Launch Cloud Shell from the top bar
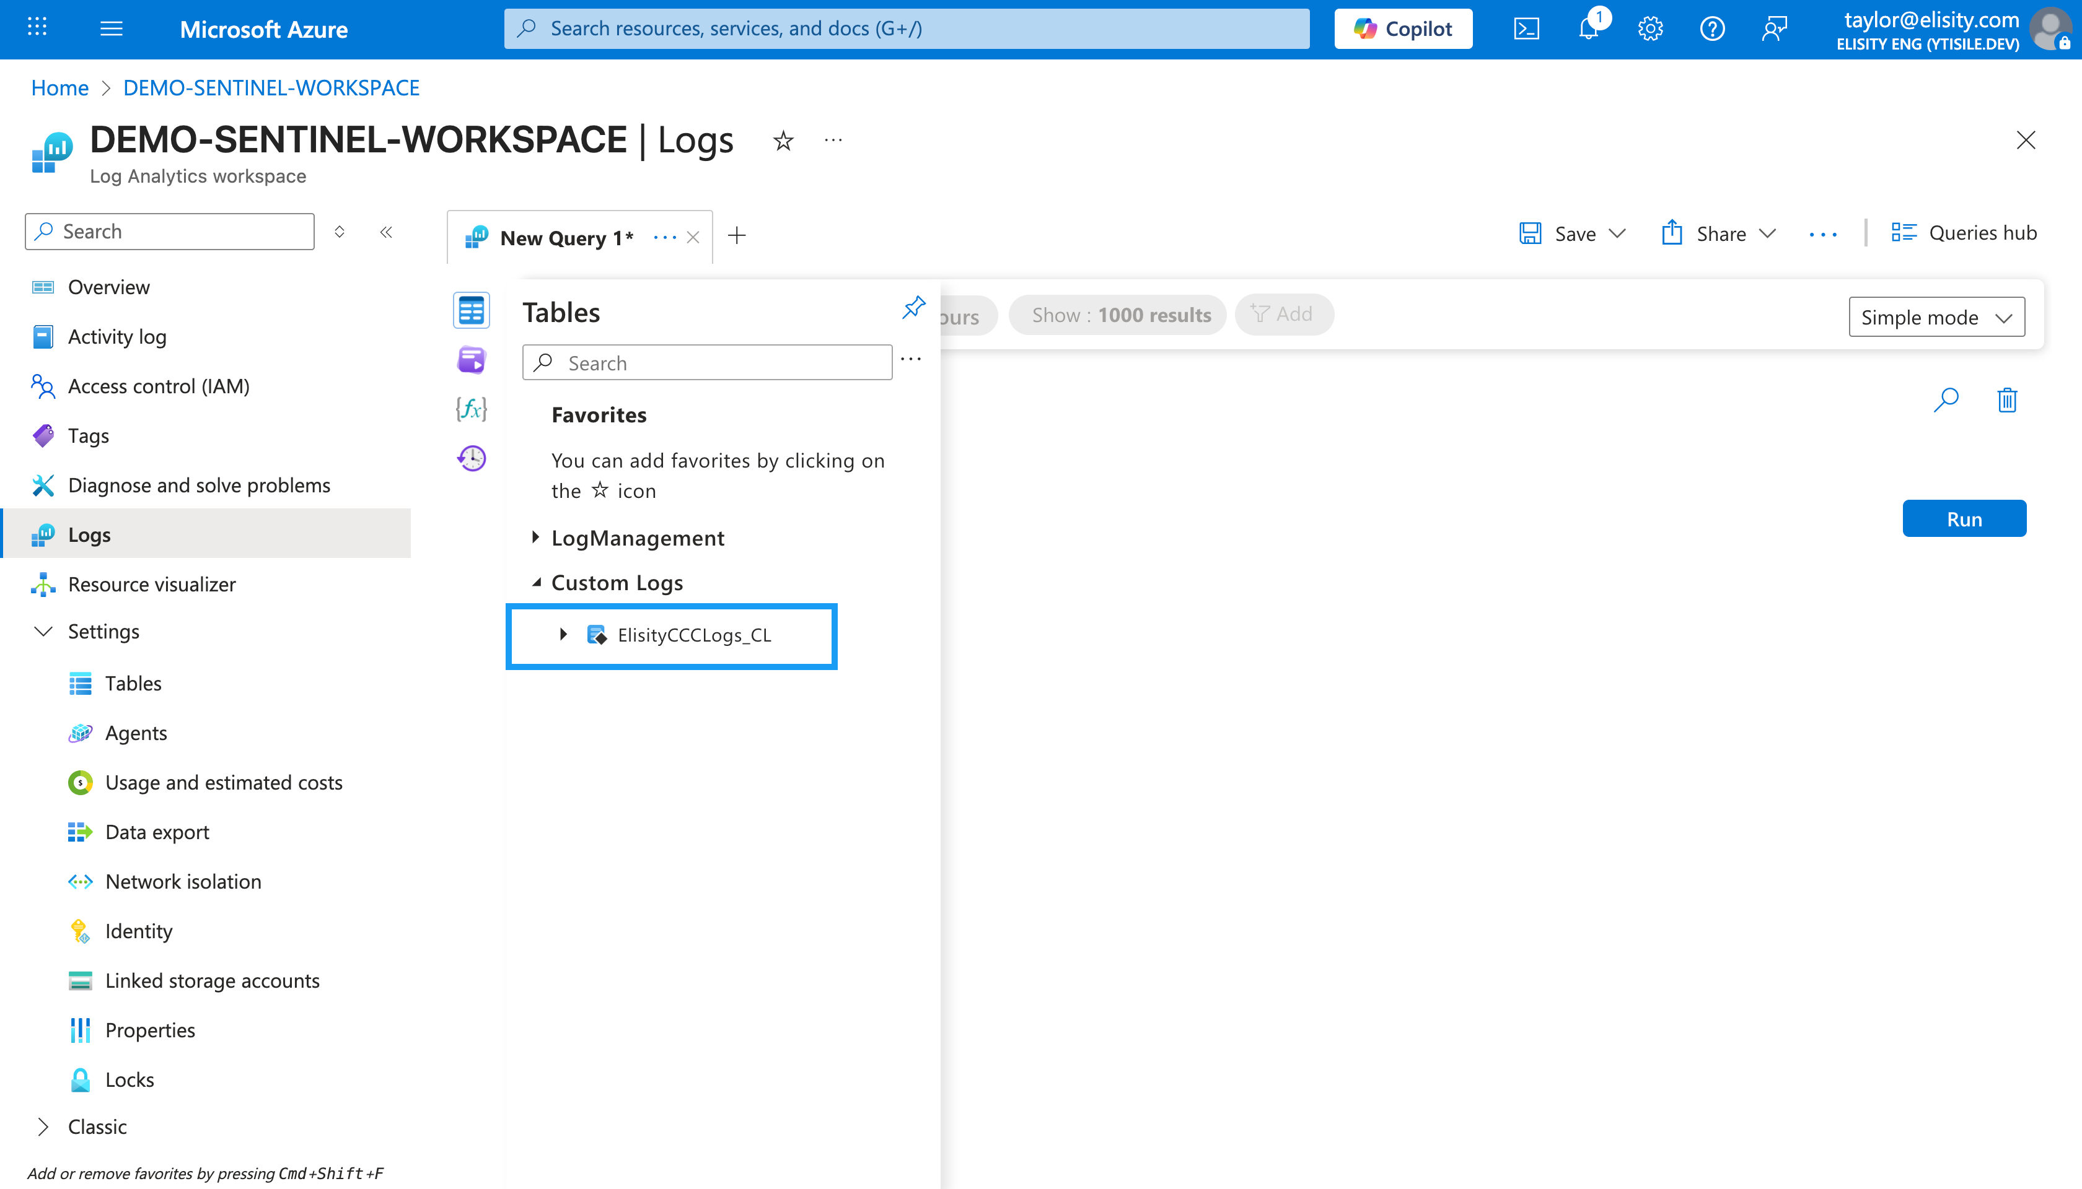The image size is (2082, 1189). (x=1526, y=29)
